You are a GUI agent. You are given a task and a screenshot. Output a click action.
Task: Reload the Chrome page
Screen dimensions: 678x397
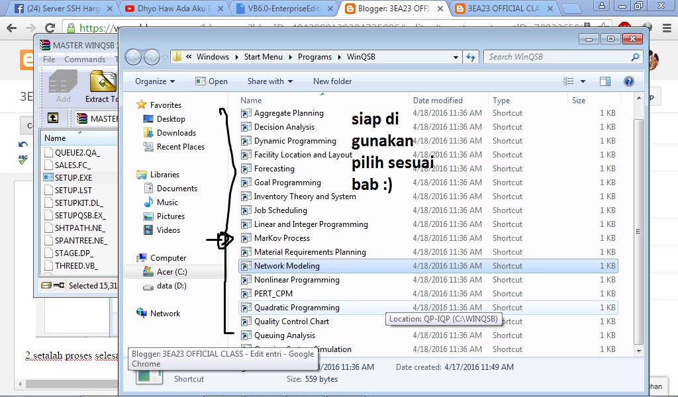click(50, 28)
